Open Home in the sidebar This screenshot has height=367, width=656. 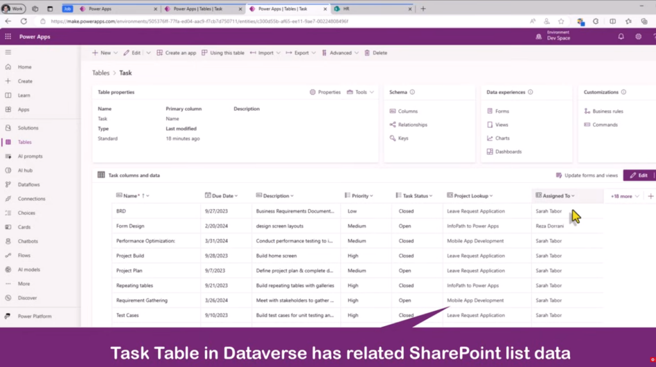(x=25, y=66)
